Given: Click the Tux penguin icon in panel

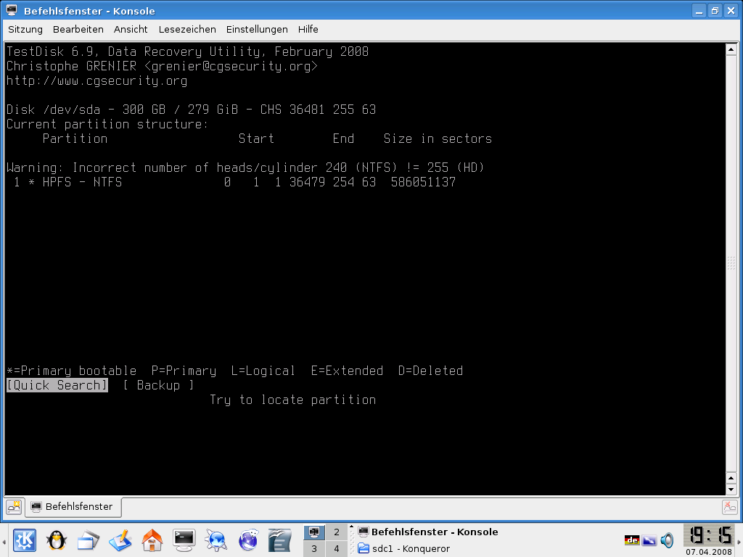Looking at the screenshot, I should coord(57,540).
